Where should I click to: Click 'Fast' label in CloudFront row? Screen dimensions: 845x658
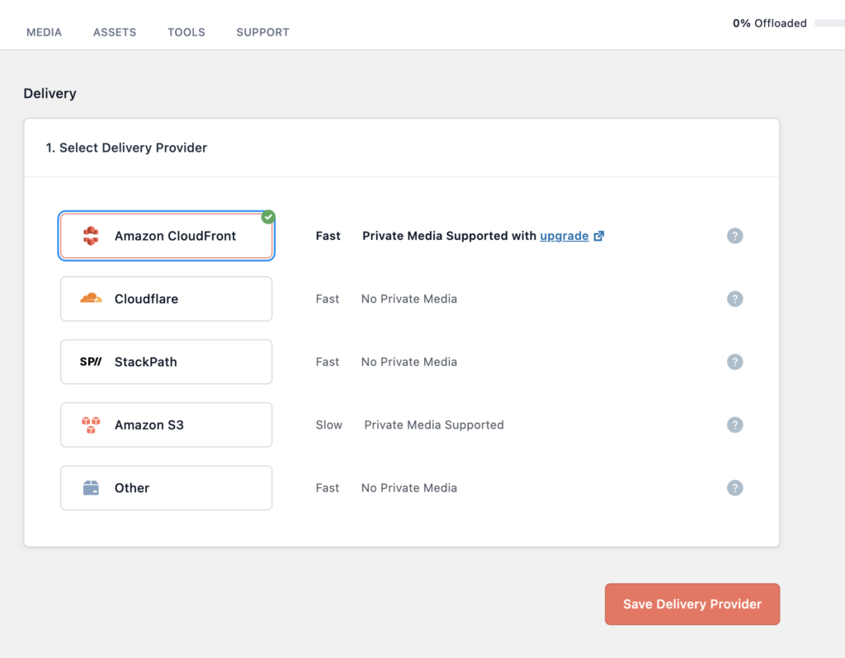click(328, 236)
